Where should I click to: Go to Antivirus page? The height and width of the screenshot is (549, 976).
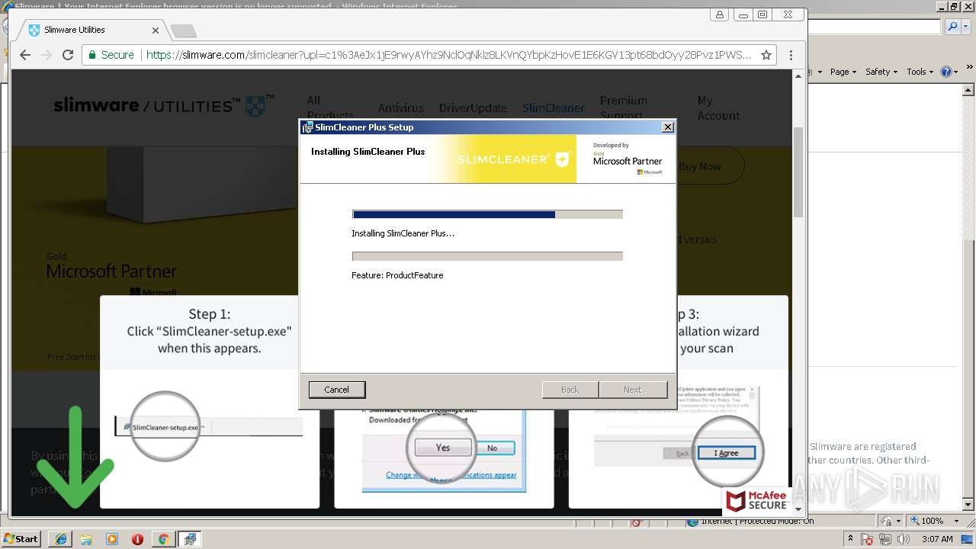tap(400, 108)
